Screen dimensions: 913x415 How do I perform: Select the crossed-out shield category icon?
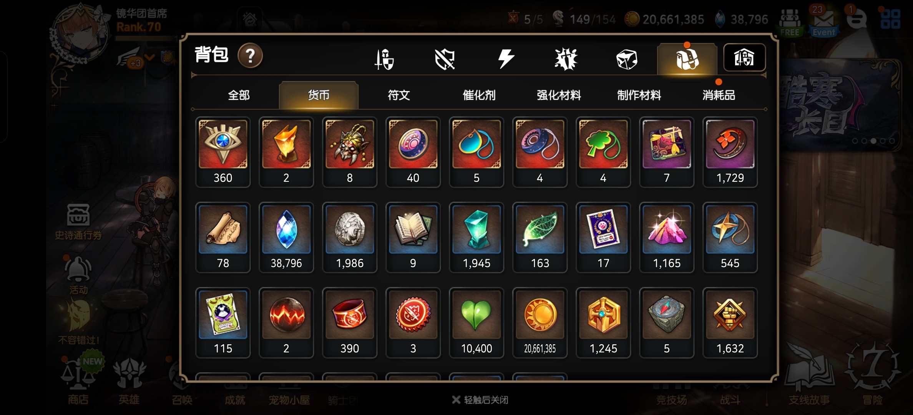point(445,59)
